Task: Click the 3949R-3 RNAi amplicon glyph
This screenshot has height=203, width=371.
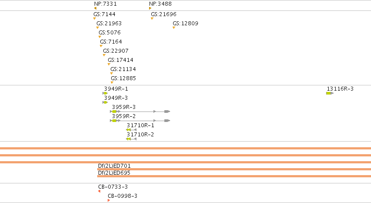Action: 105,102
